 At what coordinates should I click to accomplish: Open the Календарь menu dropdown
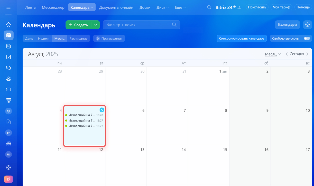(82, 7)
